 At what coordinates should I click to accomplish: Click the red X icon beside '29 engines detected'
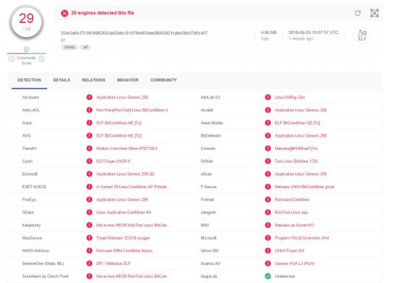click(65, 13)
